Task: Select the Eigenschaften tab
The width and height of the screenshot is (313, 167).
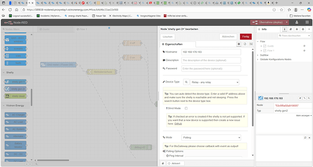Action: pyautogui.click(x=178, y=44)
